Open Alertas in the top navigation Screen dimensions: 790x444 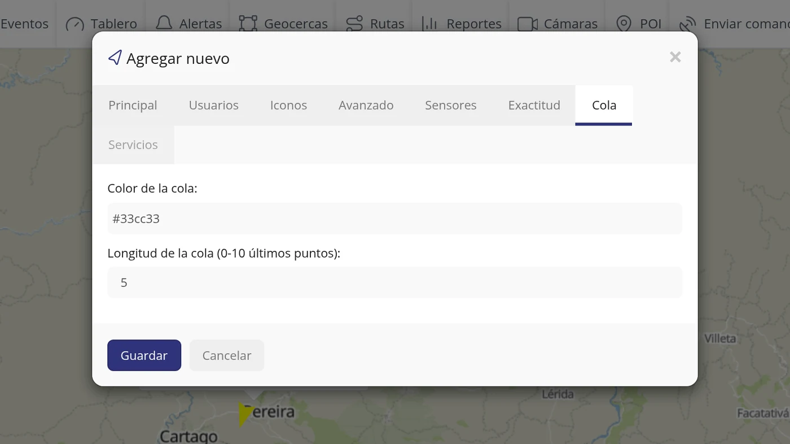188,24
